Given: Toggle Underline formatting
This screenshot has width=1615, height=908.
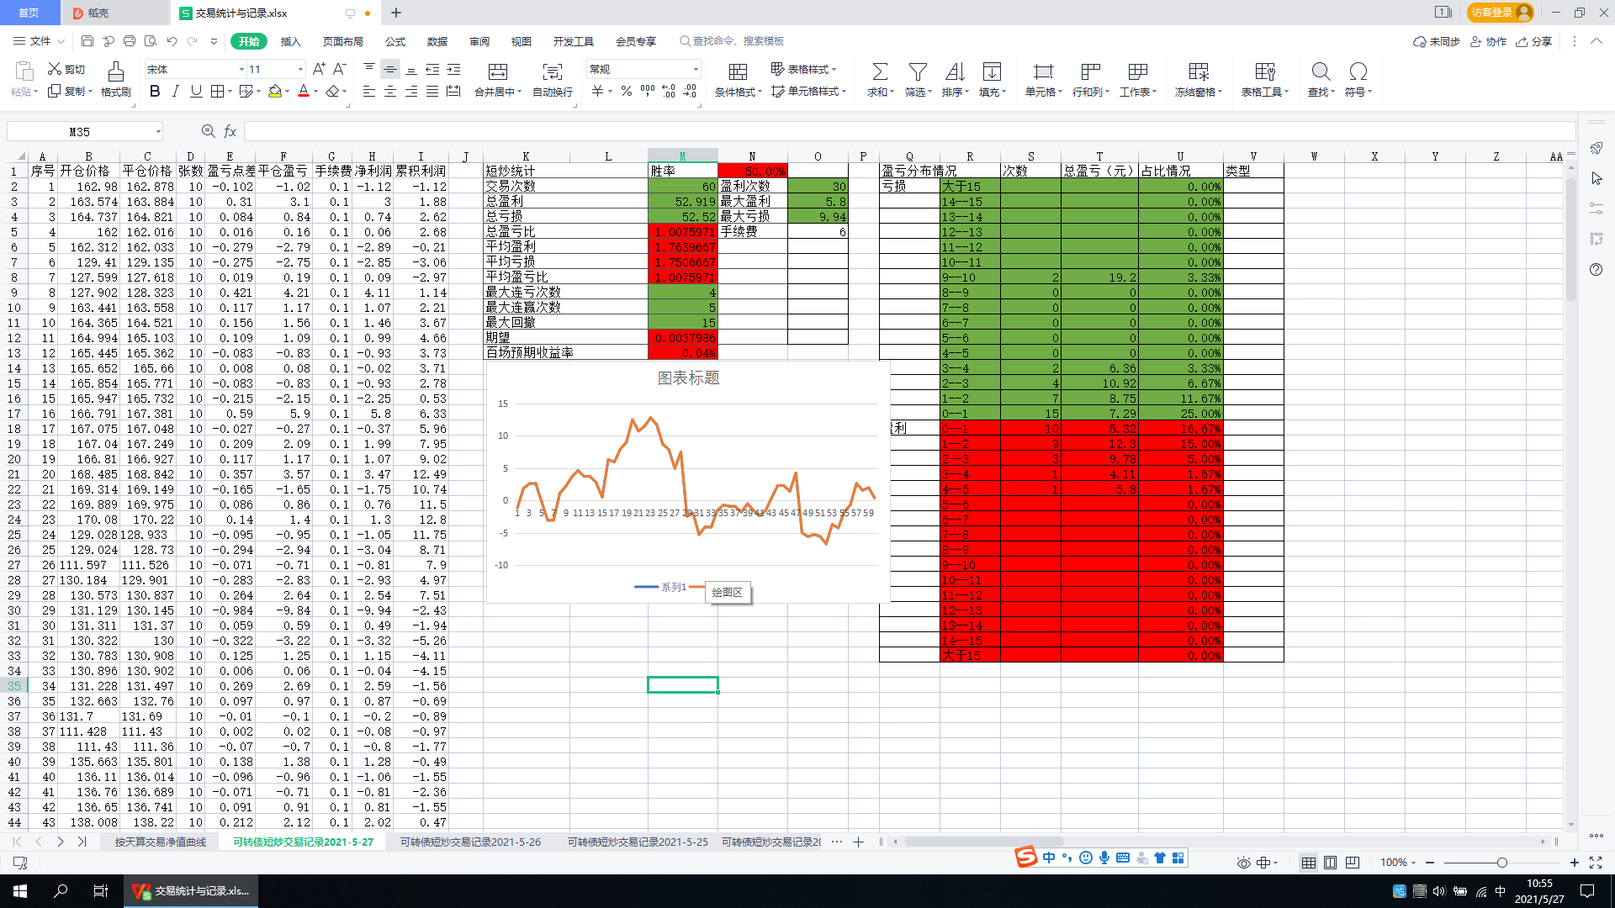Looking at the screenshot, I should pyautogui.click(x=196, y=91).
